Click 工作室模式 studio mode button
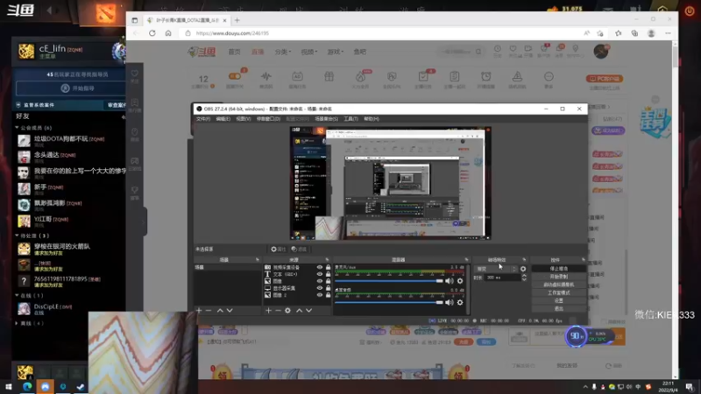The width and height of the screenshot is (701, 394). coord(558,292)
